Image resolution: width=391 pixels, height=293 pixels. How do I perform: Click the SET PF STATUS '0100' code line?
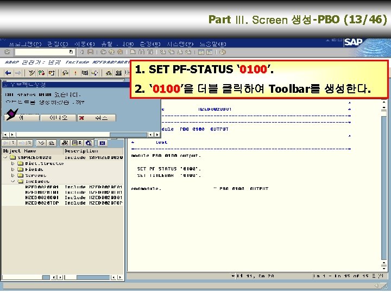[169, 169]
